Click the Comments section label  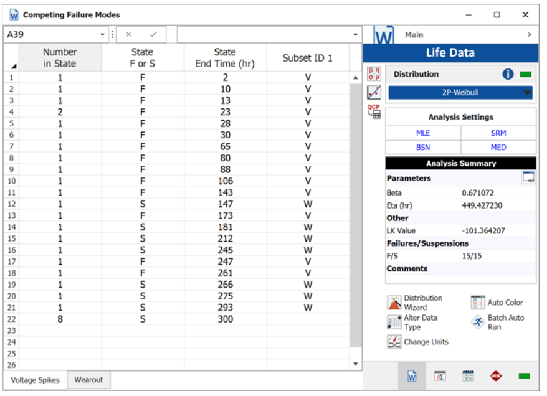(x=407, y=269)
